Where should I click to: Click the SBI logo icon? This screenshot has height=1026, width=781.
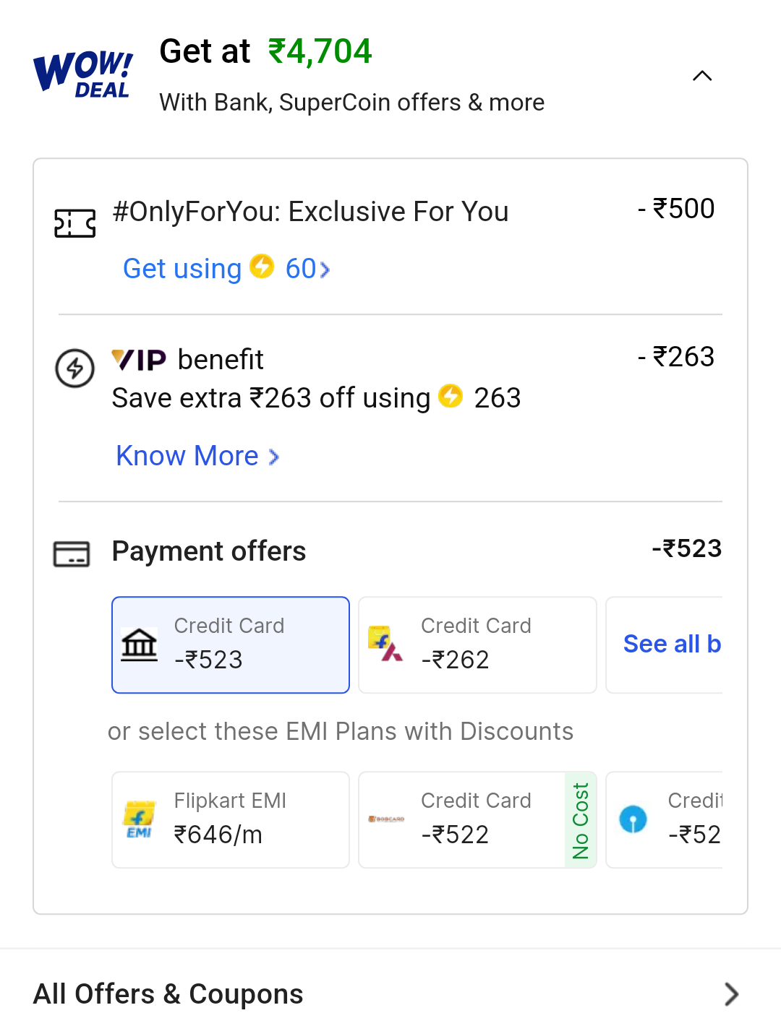[x=633, y=819]
